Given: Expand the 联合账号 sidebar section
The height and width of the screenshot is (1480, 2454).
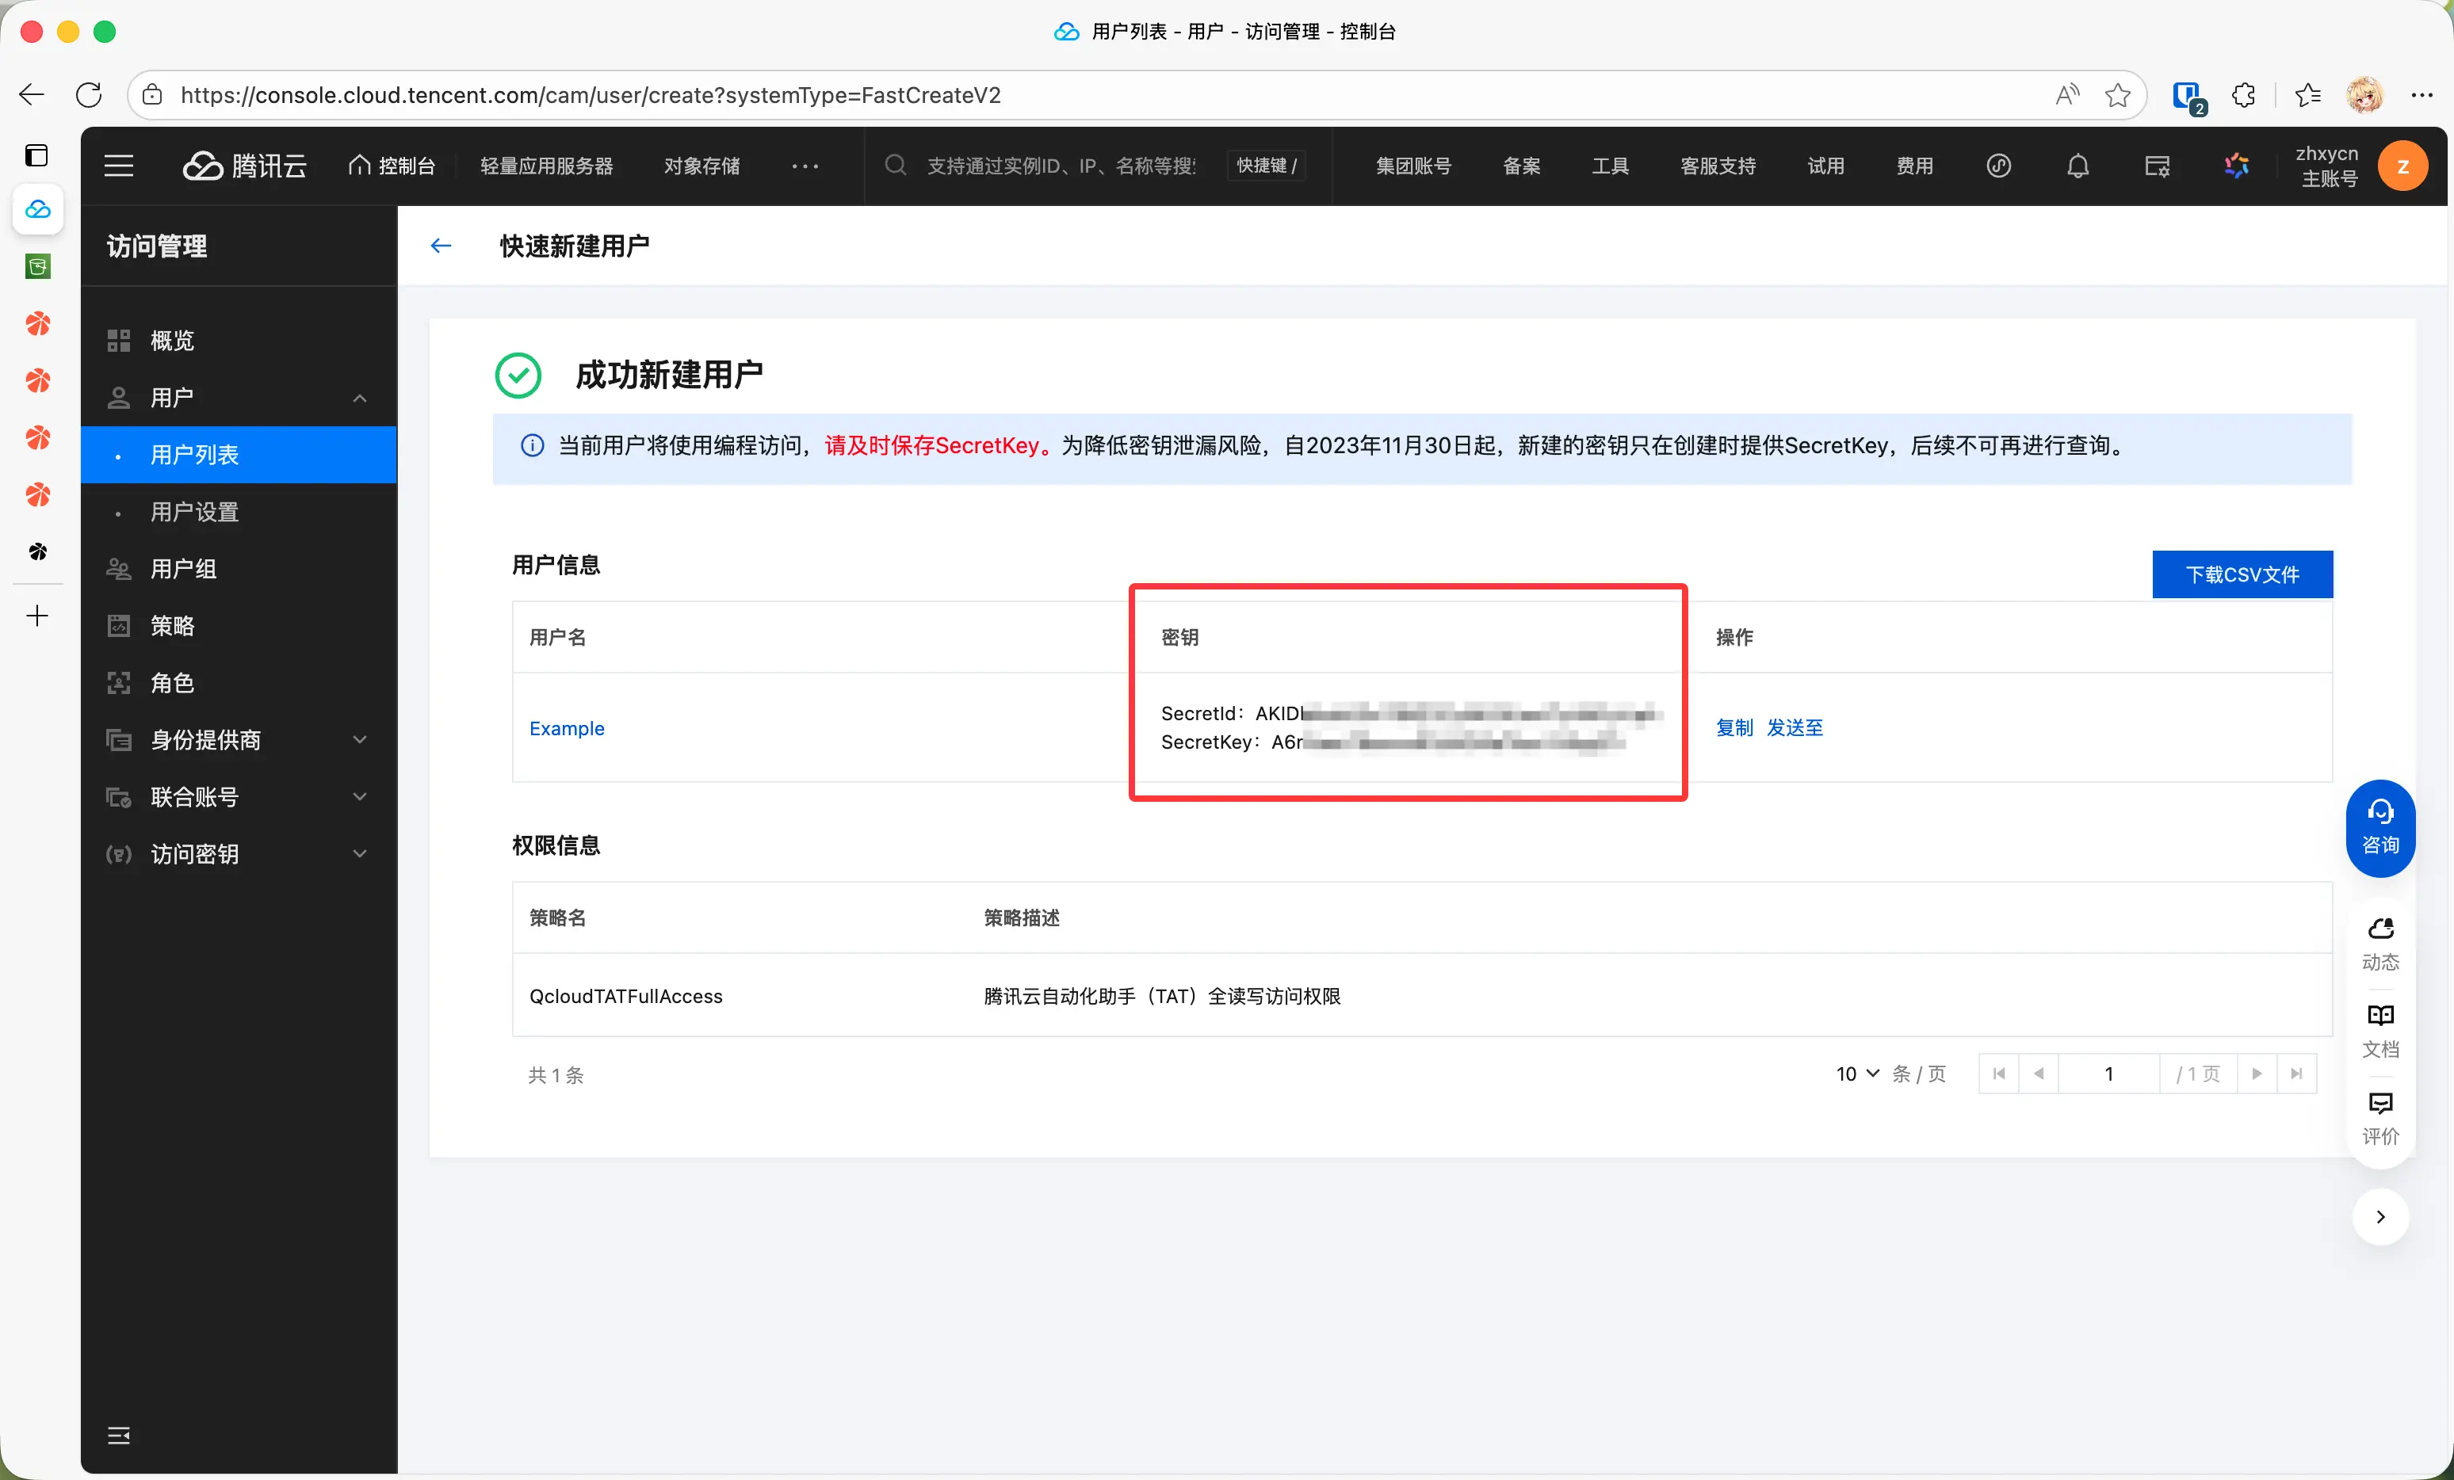Looking at the screenshot, I should tap(360, 796).
